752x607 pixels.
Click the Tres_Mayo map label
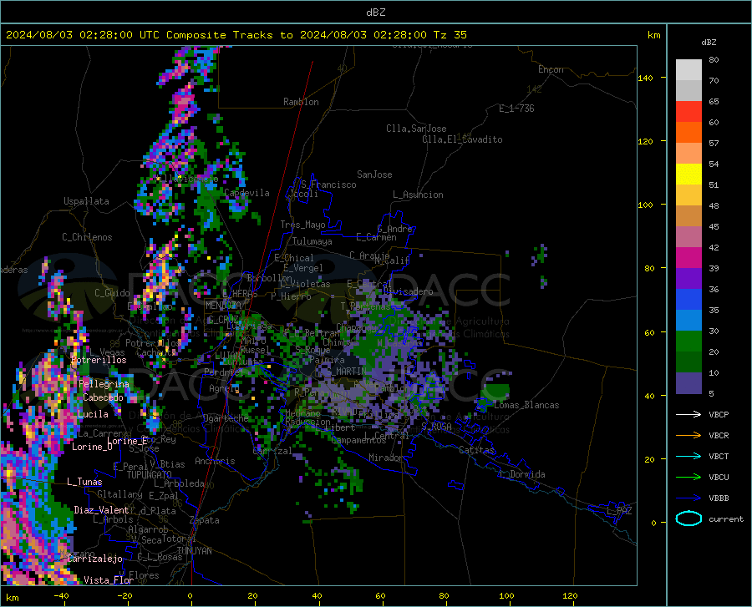coord(302,225)
